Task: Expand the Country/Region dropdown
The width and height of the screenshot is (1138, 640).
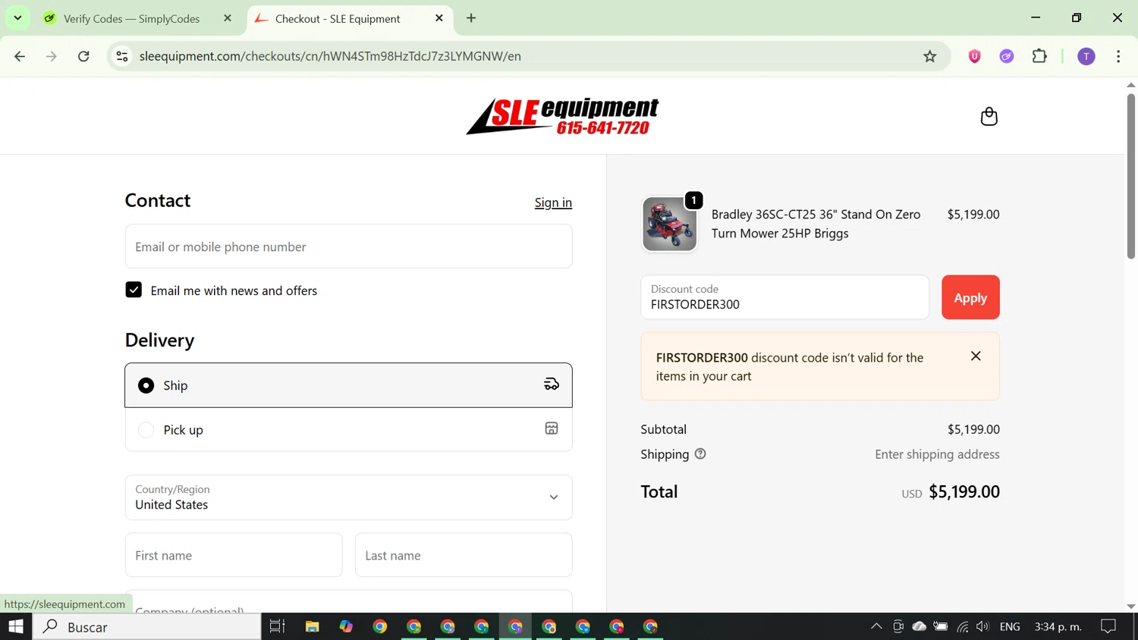Action: point(348,497)
